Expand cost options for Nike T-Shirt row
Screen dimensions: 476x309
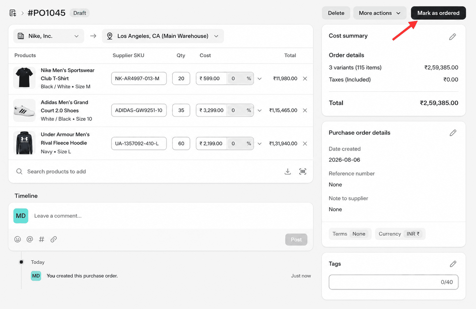pos(260,79)
